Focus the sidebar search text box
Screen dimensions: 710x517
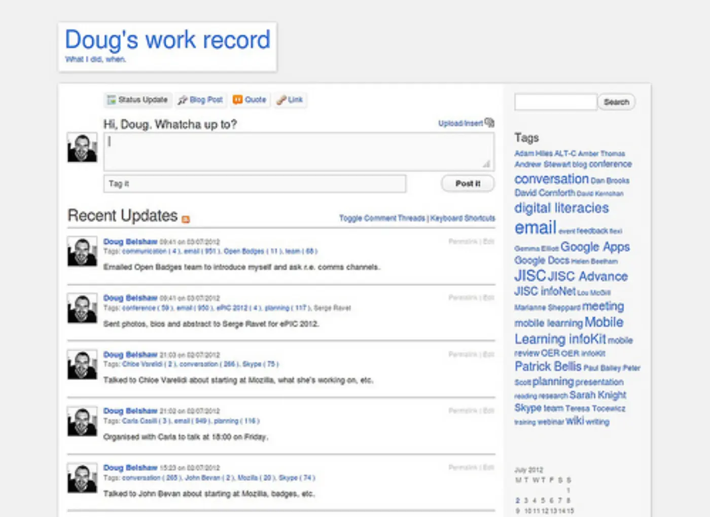(556, 102)
